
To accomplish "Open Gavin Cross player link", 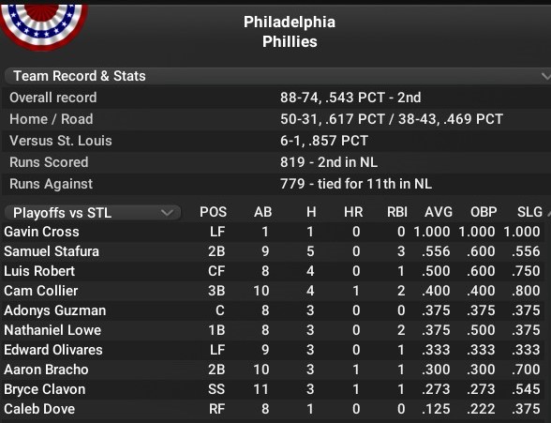I will tap(41, 232).
